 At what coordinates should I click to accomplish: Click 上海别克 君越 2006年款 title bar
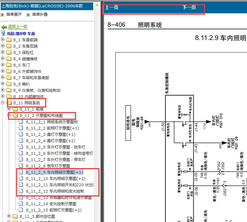click(x=47, y=6)
